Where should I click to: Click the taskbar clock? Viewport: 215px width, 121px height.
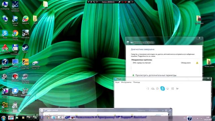[208, 119]
